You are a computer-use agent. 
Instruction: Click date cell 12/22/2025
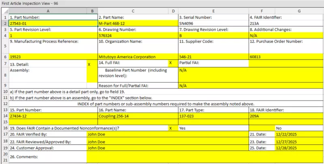coord(299,134)
